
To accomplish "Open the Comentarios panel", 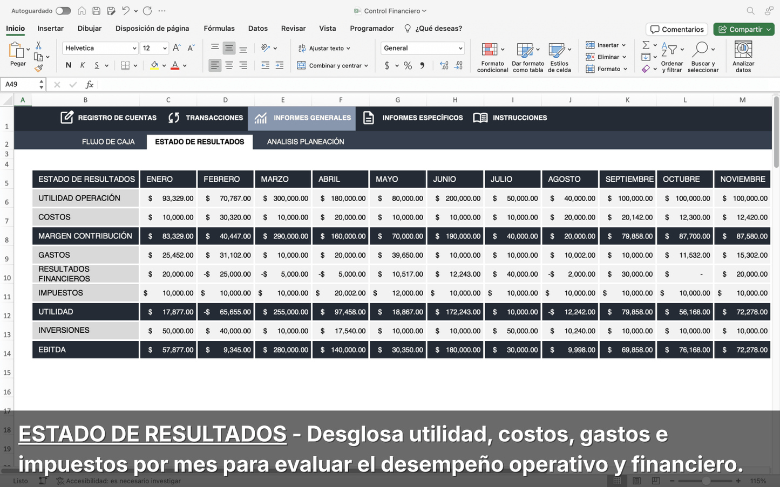I will (x=676, y=29).
